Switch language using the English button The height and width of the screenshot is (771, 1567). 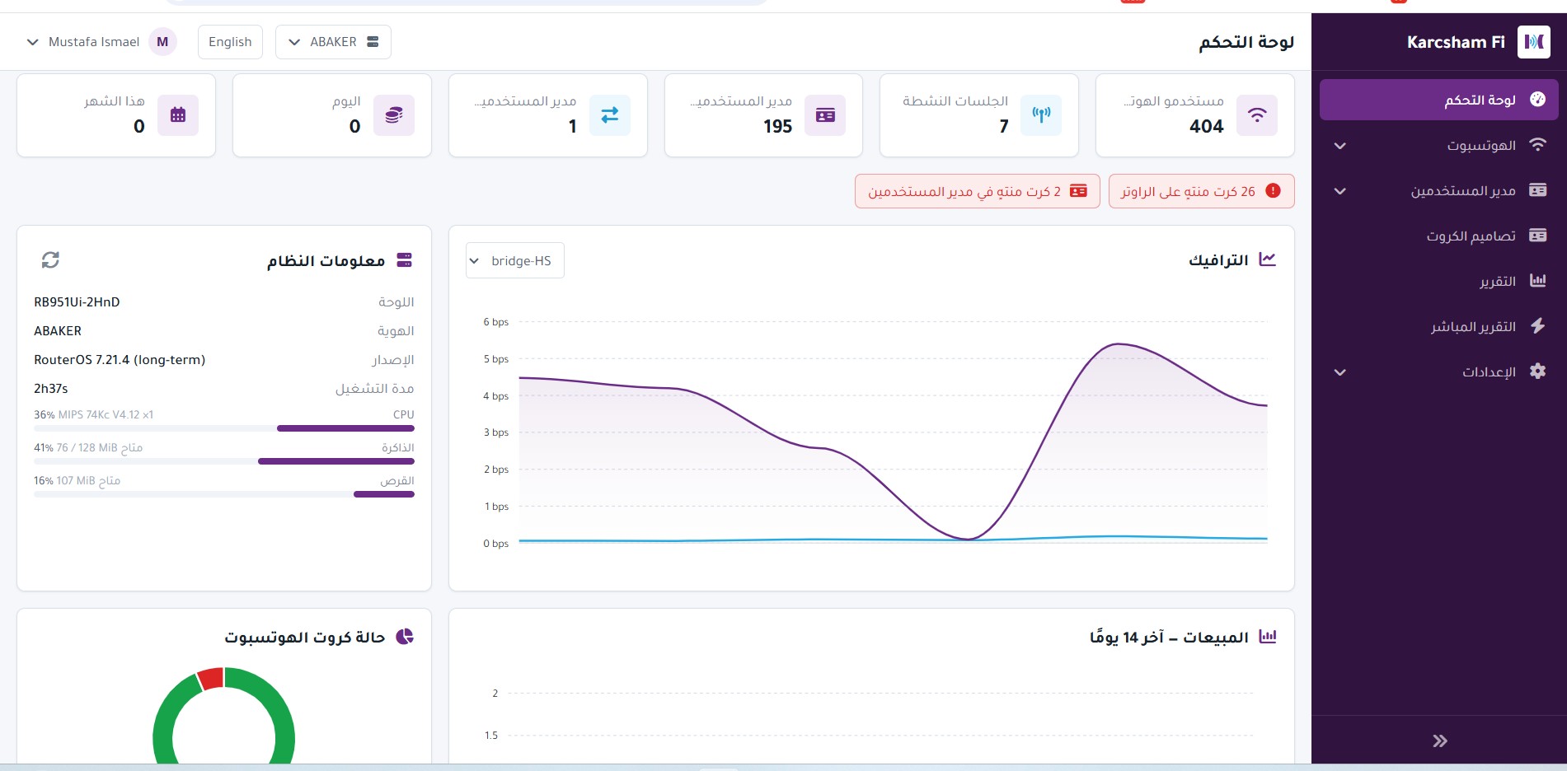point(230,42)
